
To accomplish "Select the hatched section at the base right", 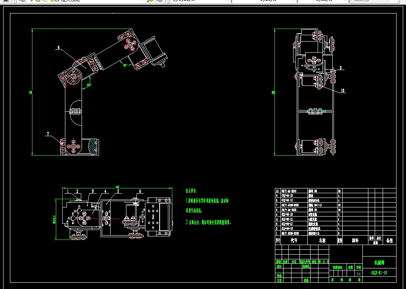I will pyautogui.click(x=92, y=147).
